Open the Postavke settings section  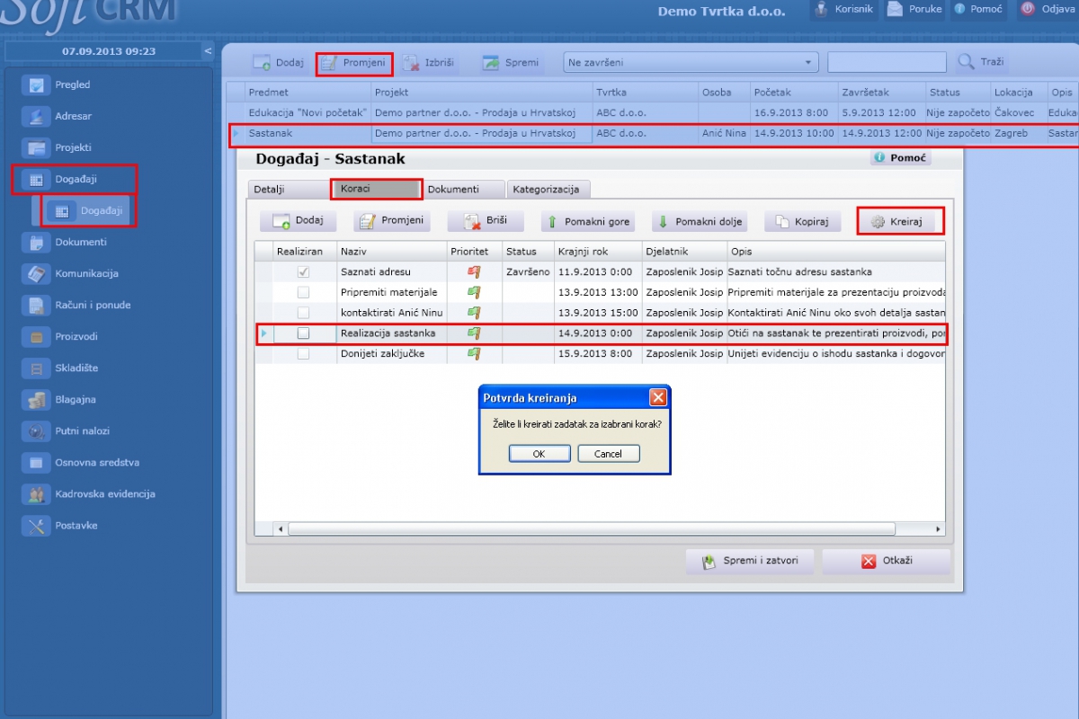coord(72,525)
